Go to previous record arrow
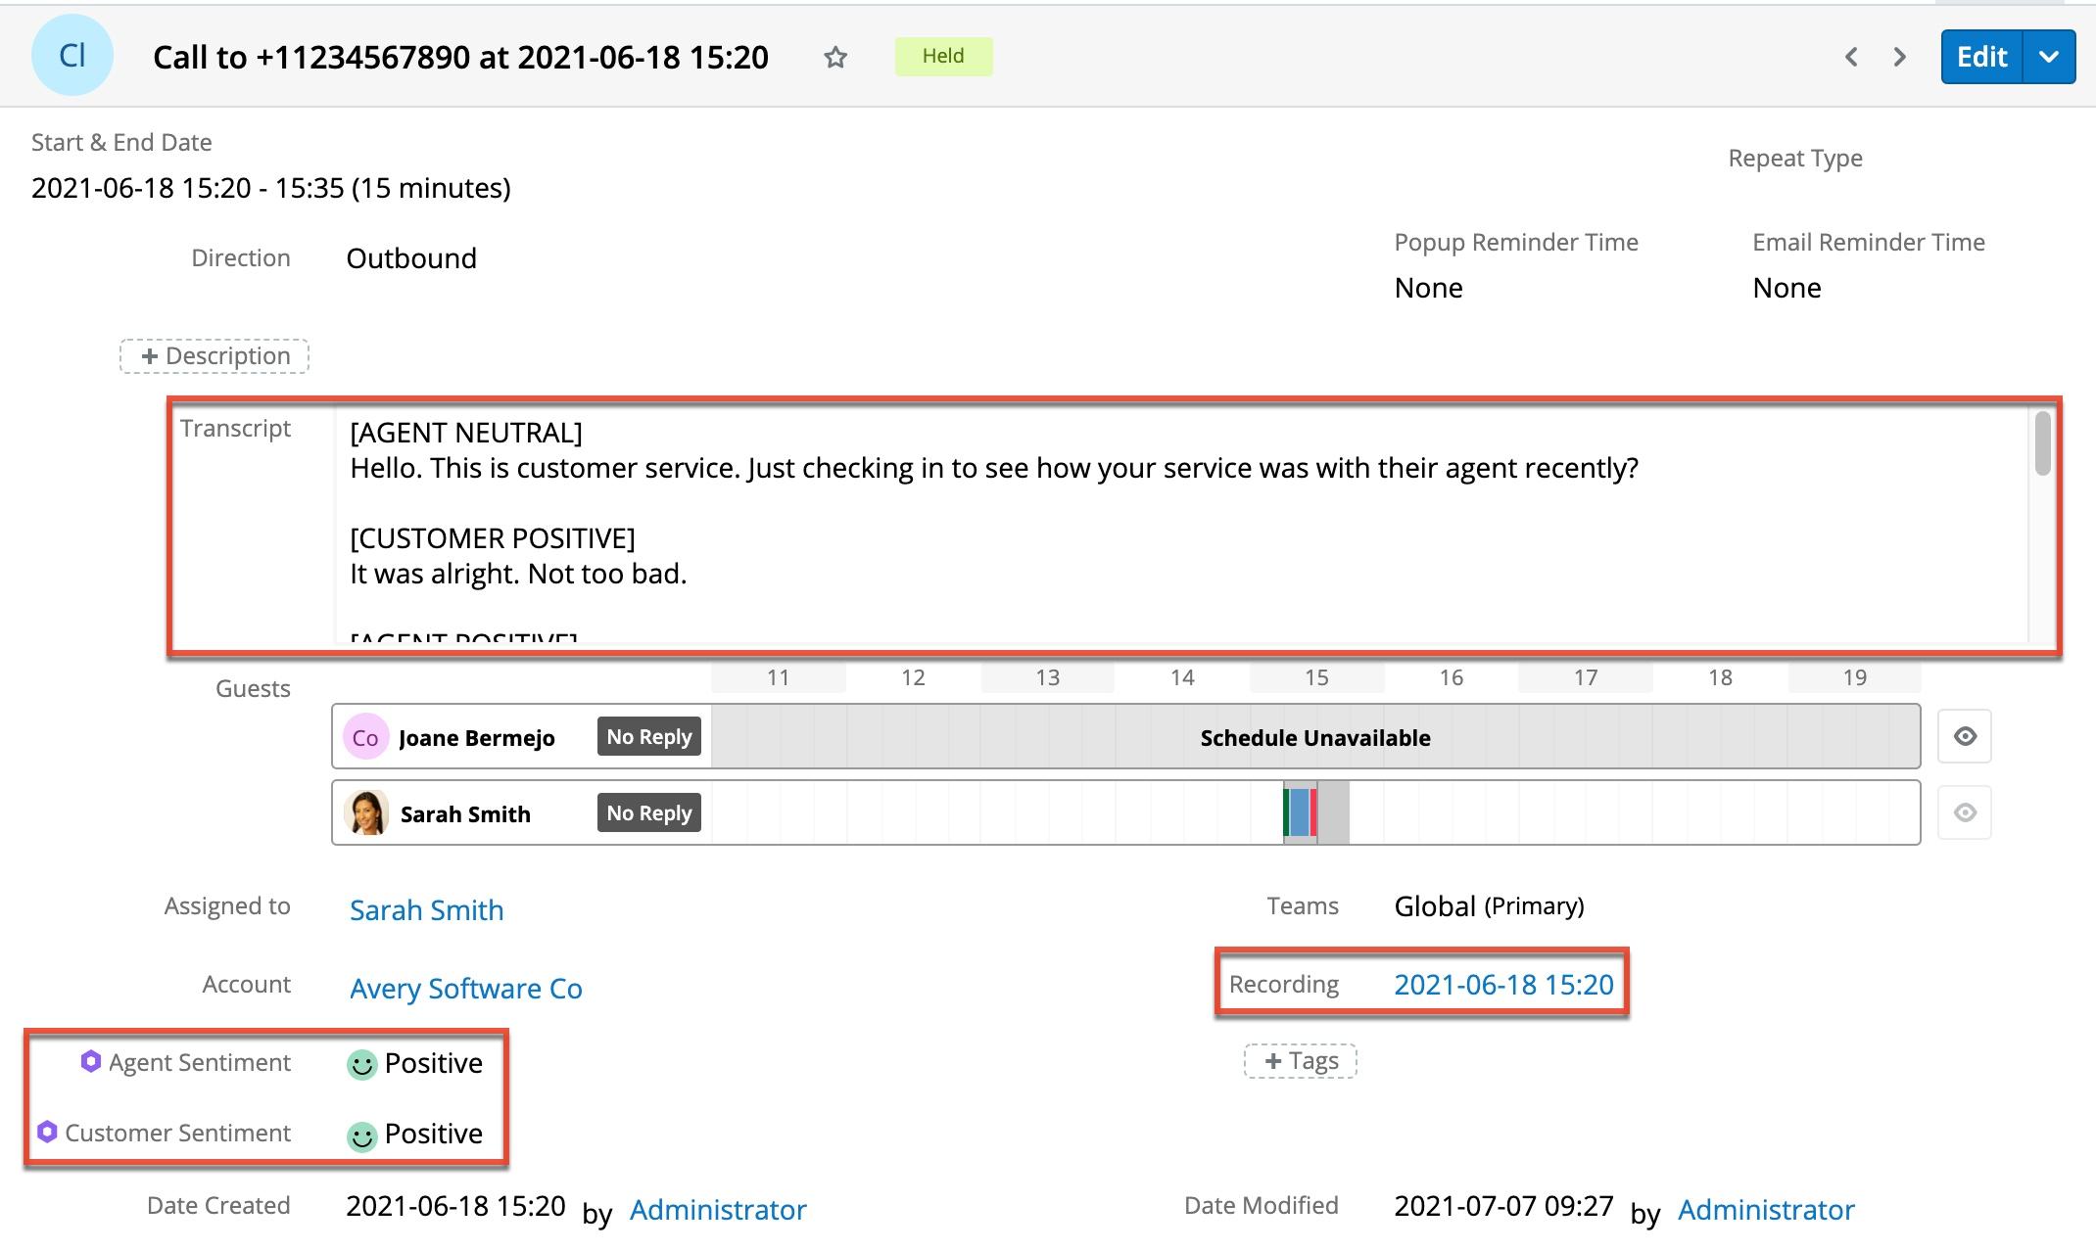This screenshot has height=1251, width=2096. pos(1851,58)
